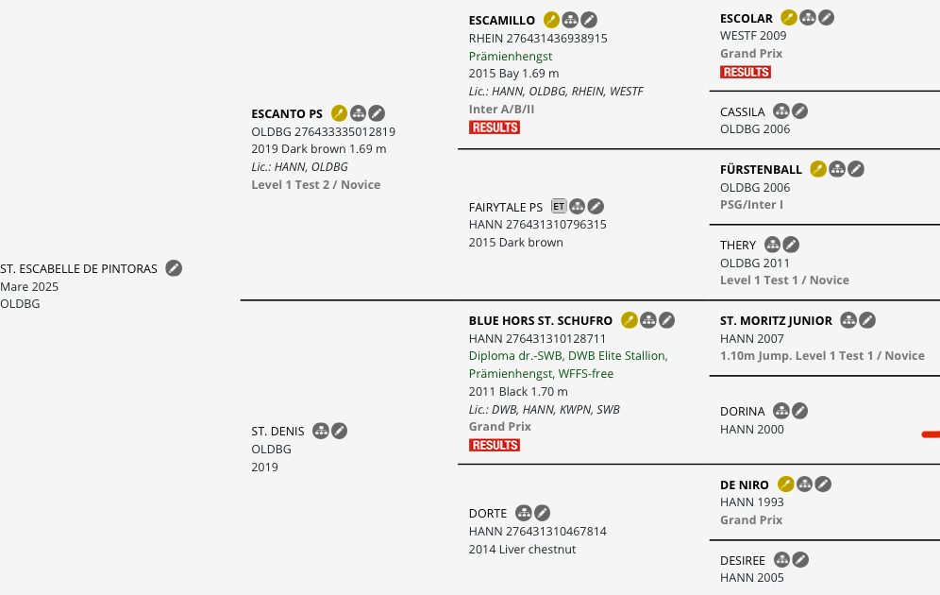Open the yellow stallion icon beside Escanto PS
Screen dimensions: 940x595
(340, 112)
